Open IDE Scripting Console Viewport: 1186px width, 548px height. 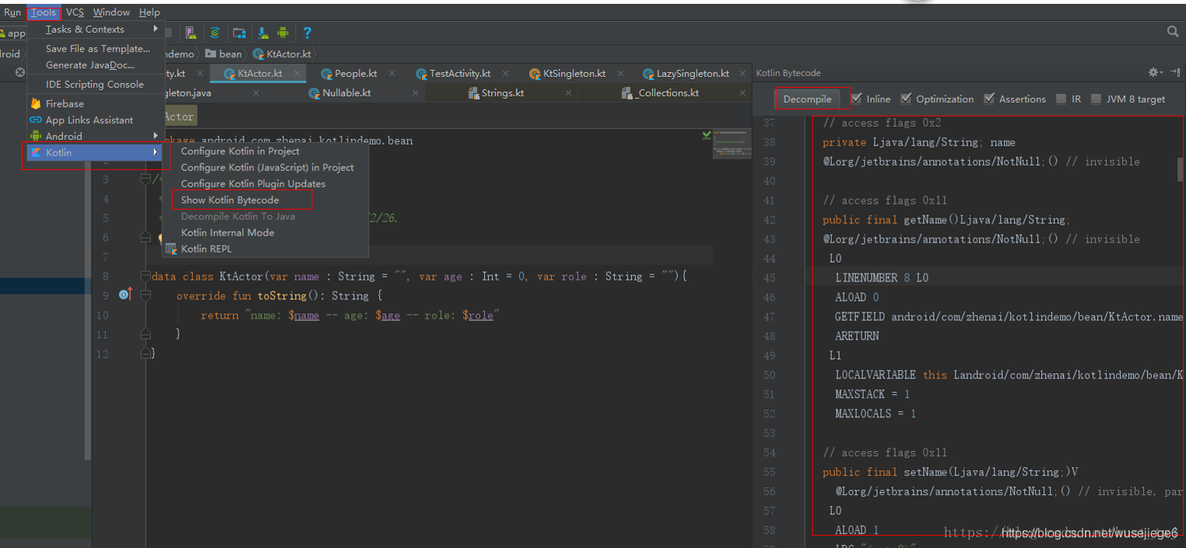click(96, 84)
